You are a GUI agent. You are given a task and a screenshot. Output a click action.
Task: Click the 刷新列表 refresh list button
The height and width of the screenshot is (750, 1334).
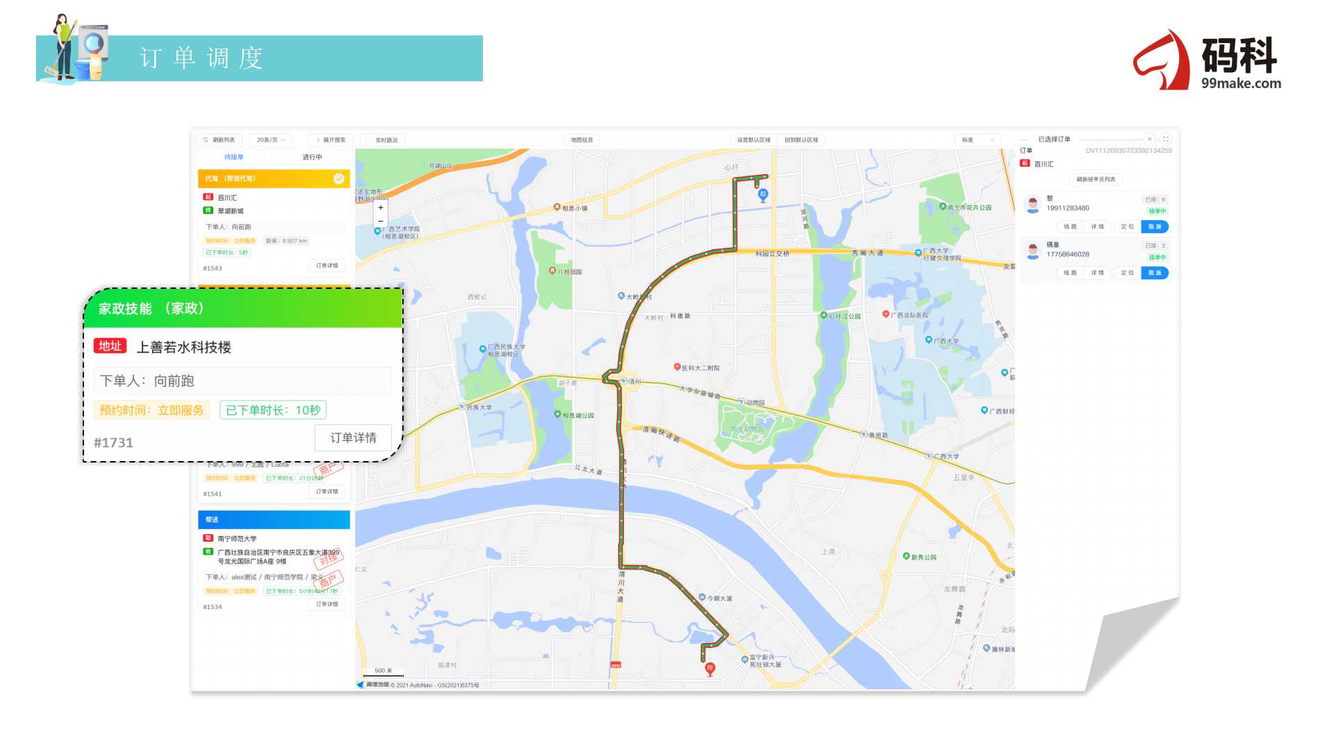[x=219, y=140]
